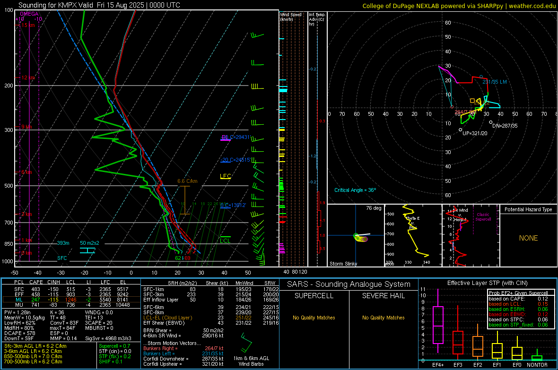Click the 'UP=321/20' hodograph marker label
The width and height of the screenshot is (558, 370).
click(x=475, y=133)
